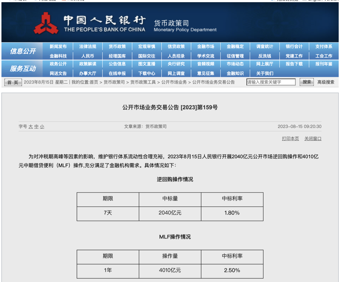Open 报刊年鉴 menu item
Screen dimensions: 343x282
click(324, 64)
